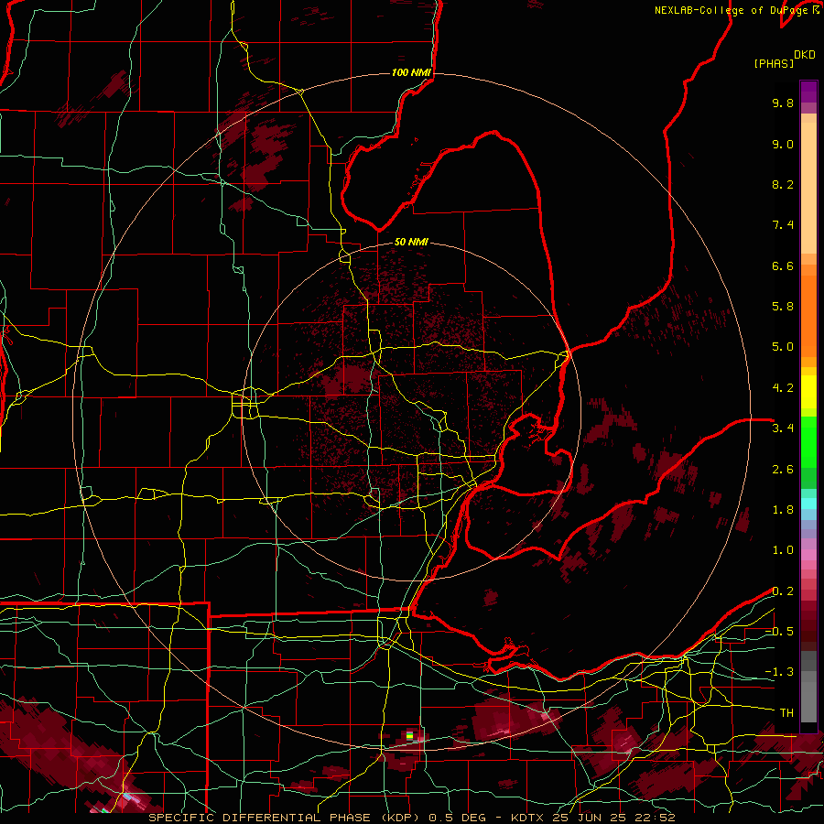Click the 9.8 value on color scale
Screen dimensions: 824x824
pyautogui.click(x=783, y=103)
